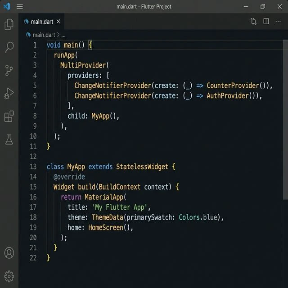The image size is (288, 288).
Task: Open the Accounts menu
Action: (9, 253)
